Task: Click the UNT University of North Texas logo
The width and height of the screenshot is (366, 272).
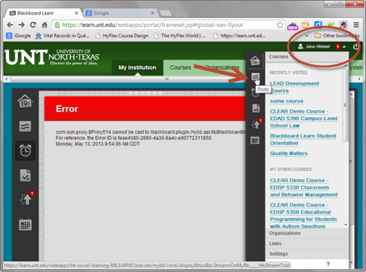Action: (x=52, y=57)
